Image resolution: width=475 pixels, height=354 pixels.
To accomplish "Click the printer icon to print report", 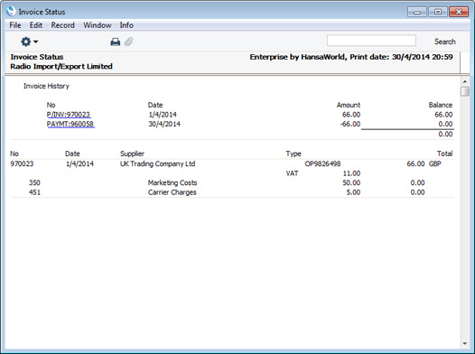I will tap(115, 42).
